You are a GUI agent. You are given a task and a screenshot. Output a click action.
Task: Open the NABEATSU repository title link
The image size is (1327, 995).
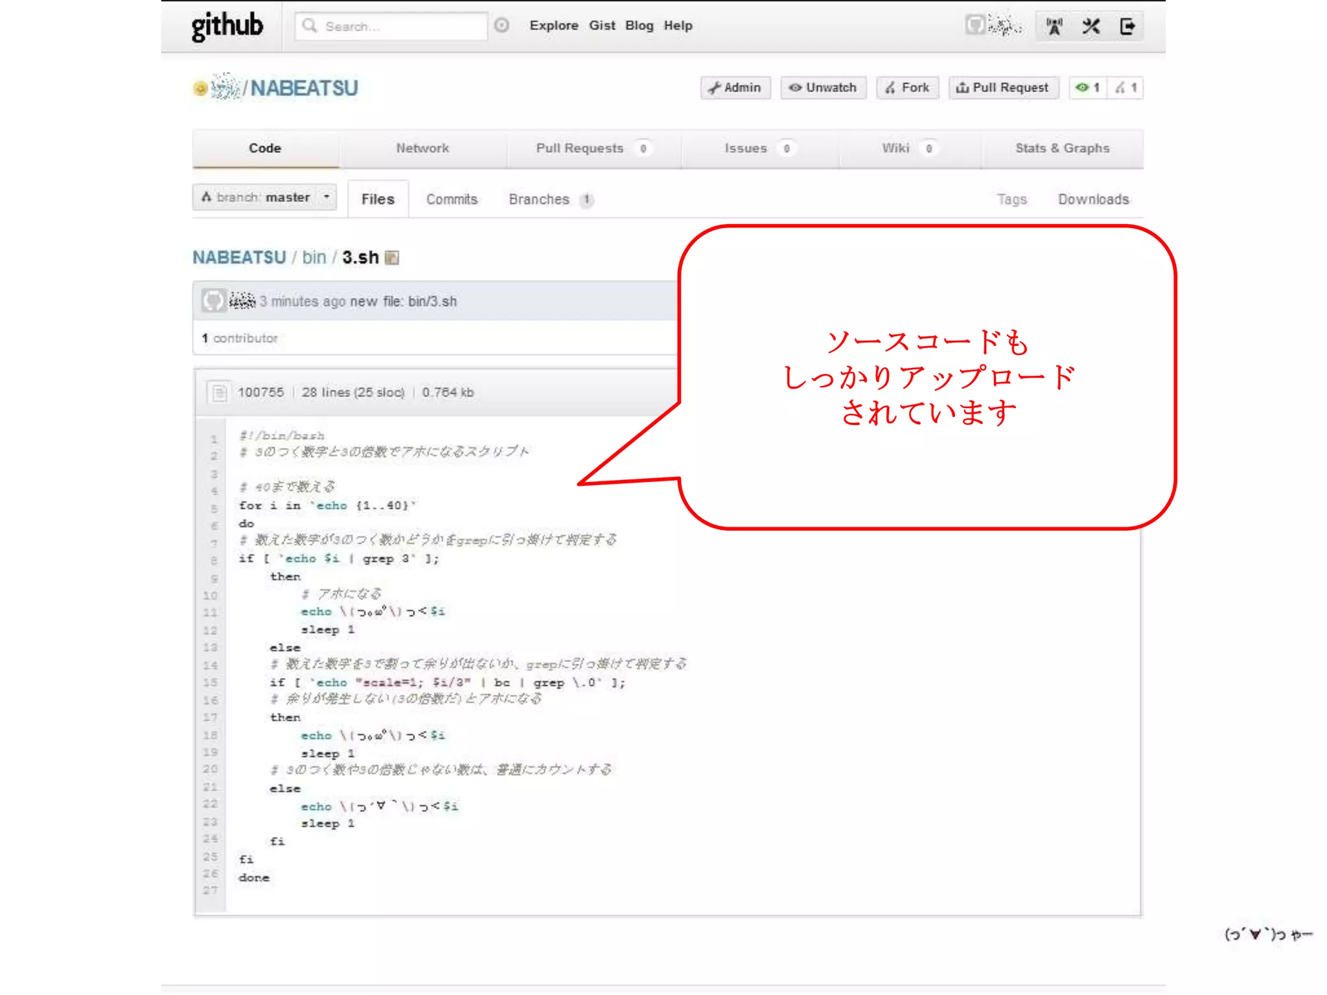(x=305, y=88)
